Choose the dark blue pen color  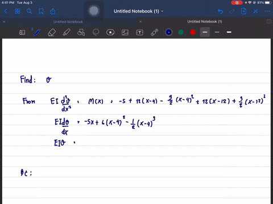(x=169, y=32)
